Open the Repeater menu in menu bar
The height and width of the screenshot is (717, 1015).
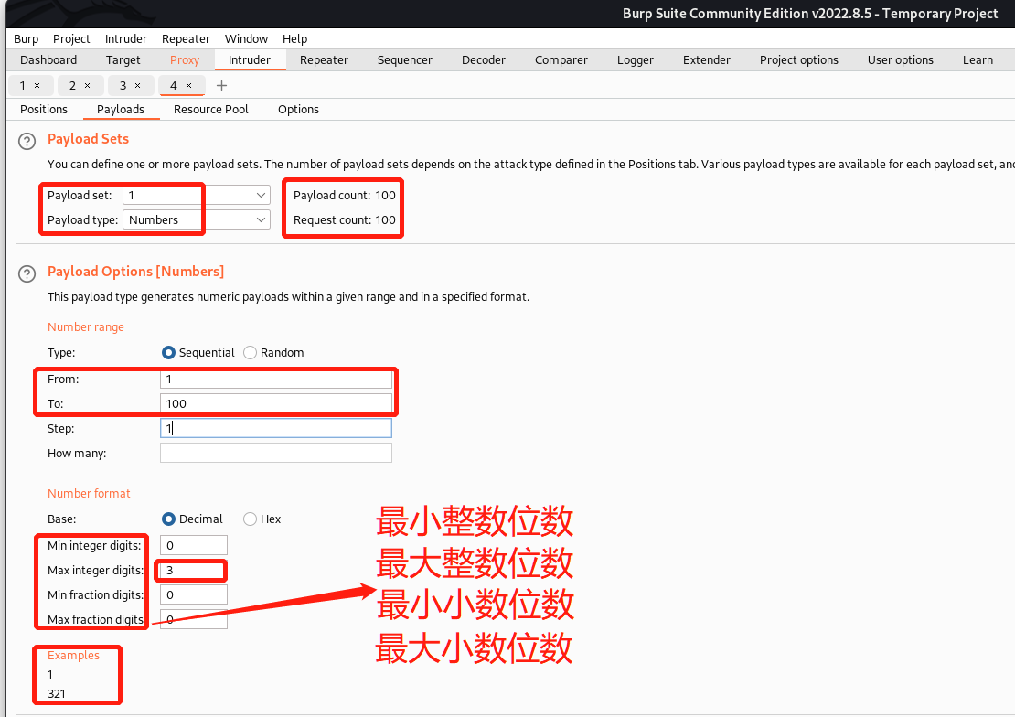[x=186, y=39]
